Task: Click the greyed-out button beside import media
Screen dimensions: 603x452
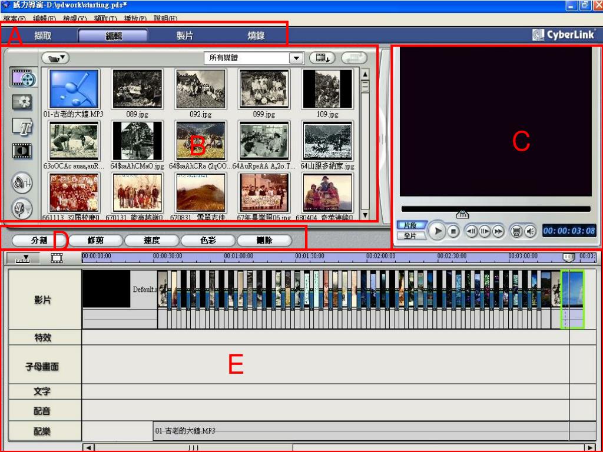Action: tap(354, 58)
